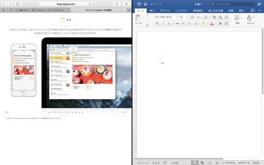Open the 差し込み文書 ribbon tab
Image resolution: width=264 pixels, height=165 pixels.
216,11
